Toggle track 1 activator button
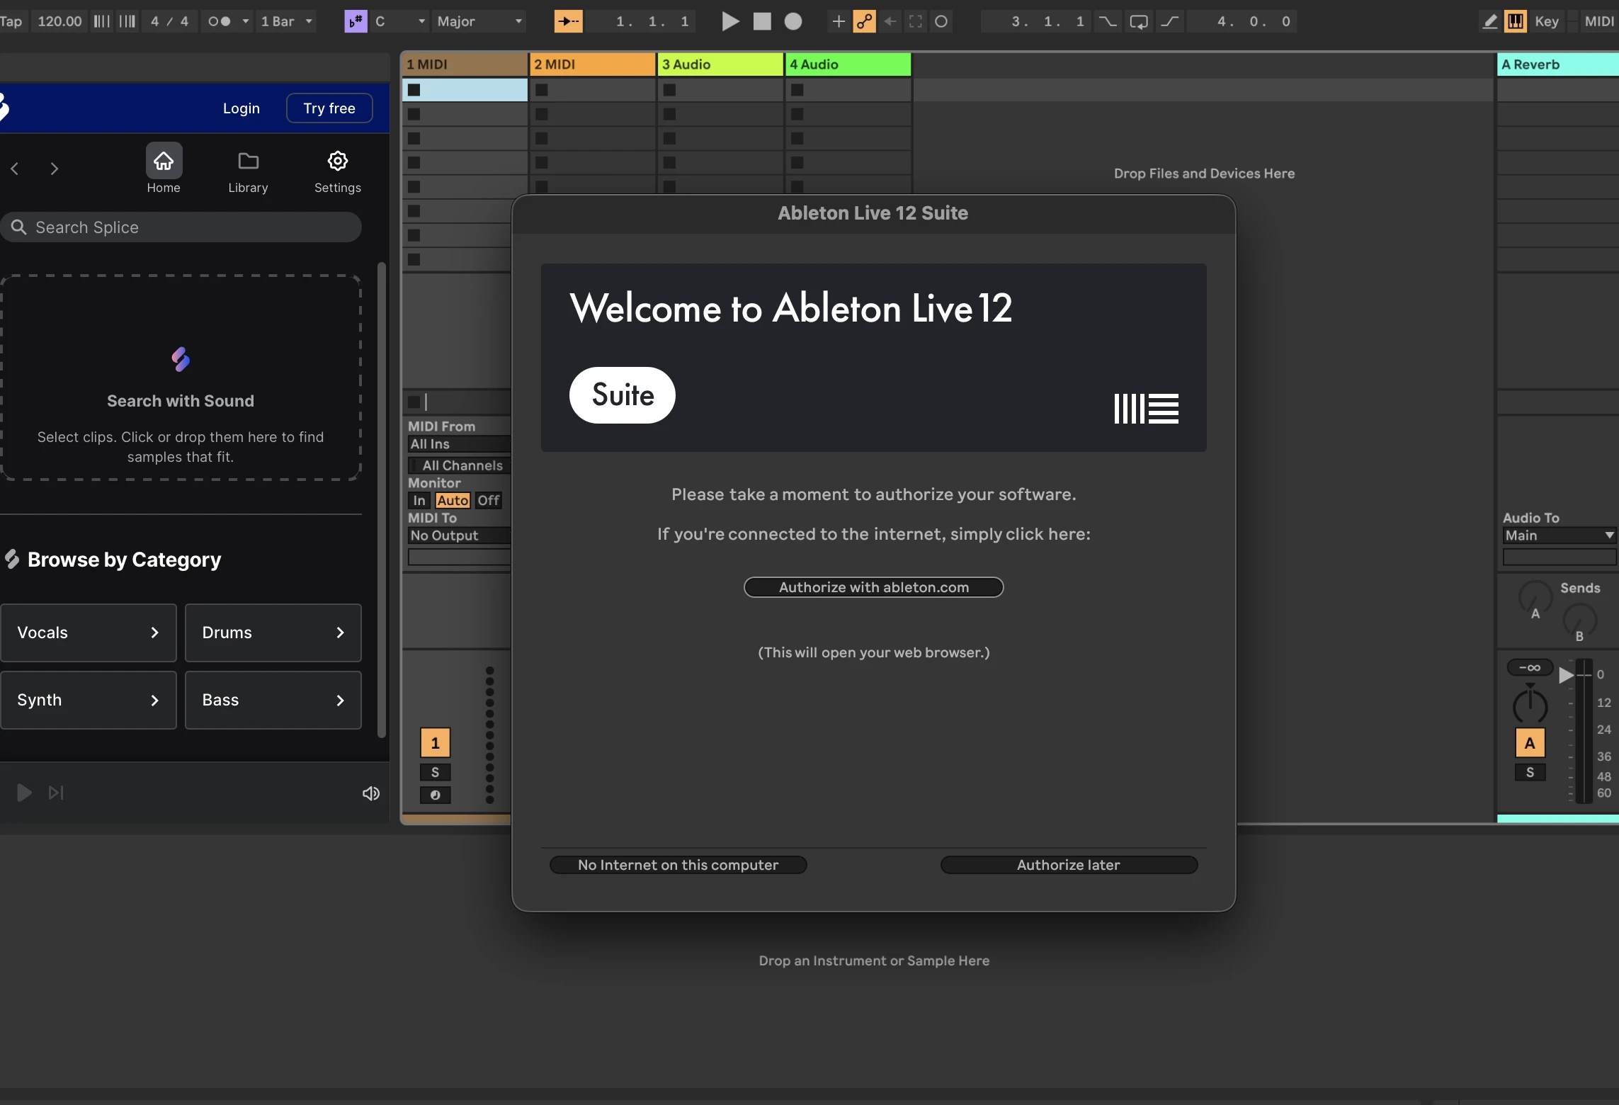 point(436,743)
